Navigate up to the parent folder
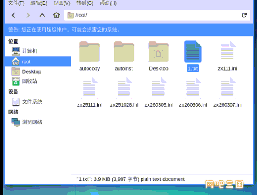Viewport: 257px width, 195px height. pyautogui.click(x=42, y=15)
